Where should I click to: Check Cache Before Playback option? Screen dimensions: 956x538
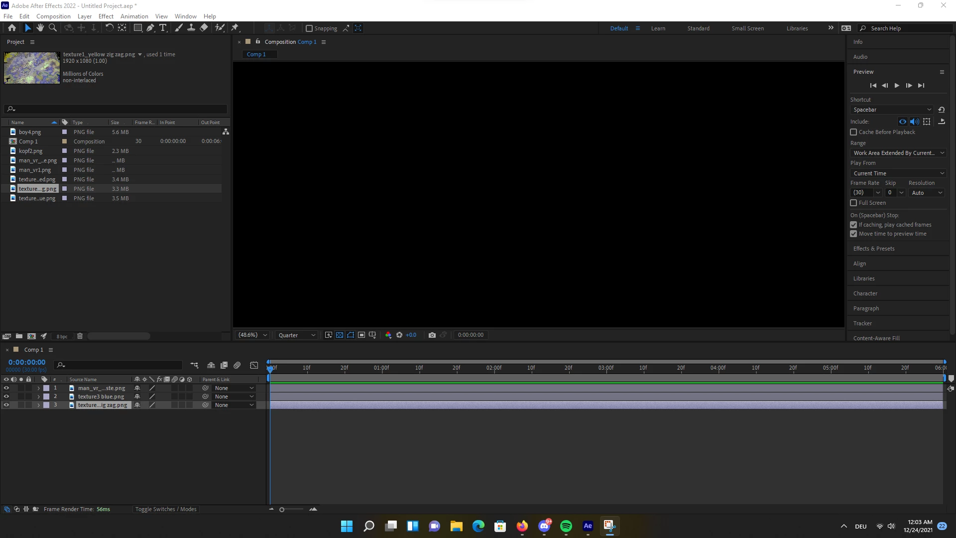tap(853, 132)
